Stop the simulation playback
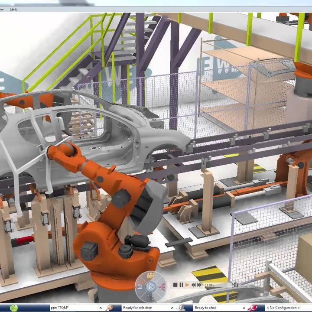This screenshot has height=312, width=312. (x=175, y=285)
